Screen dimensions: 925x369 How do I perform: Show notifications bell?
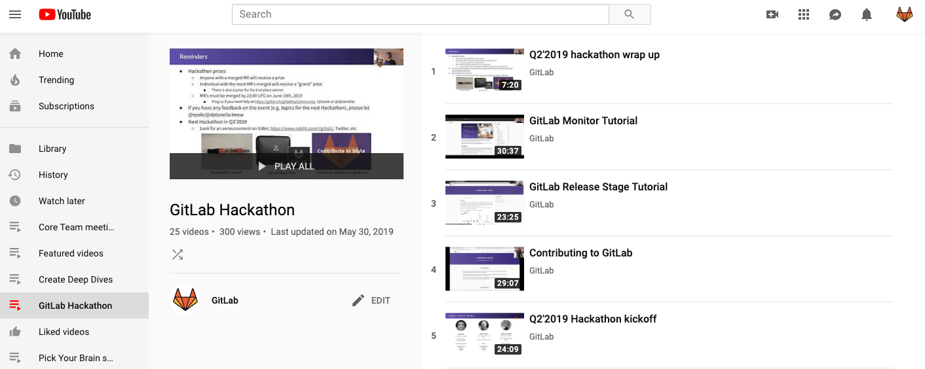(x=867, y=14)
